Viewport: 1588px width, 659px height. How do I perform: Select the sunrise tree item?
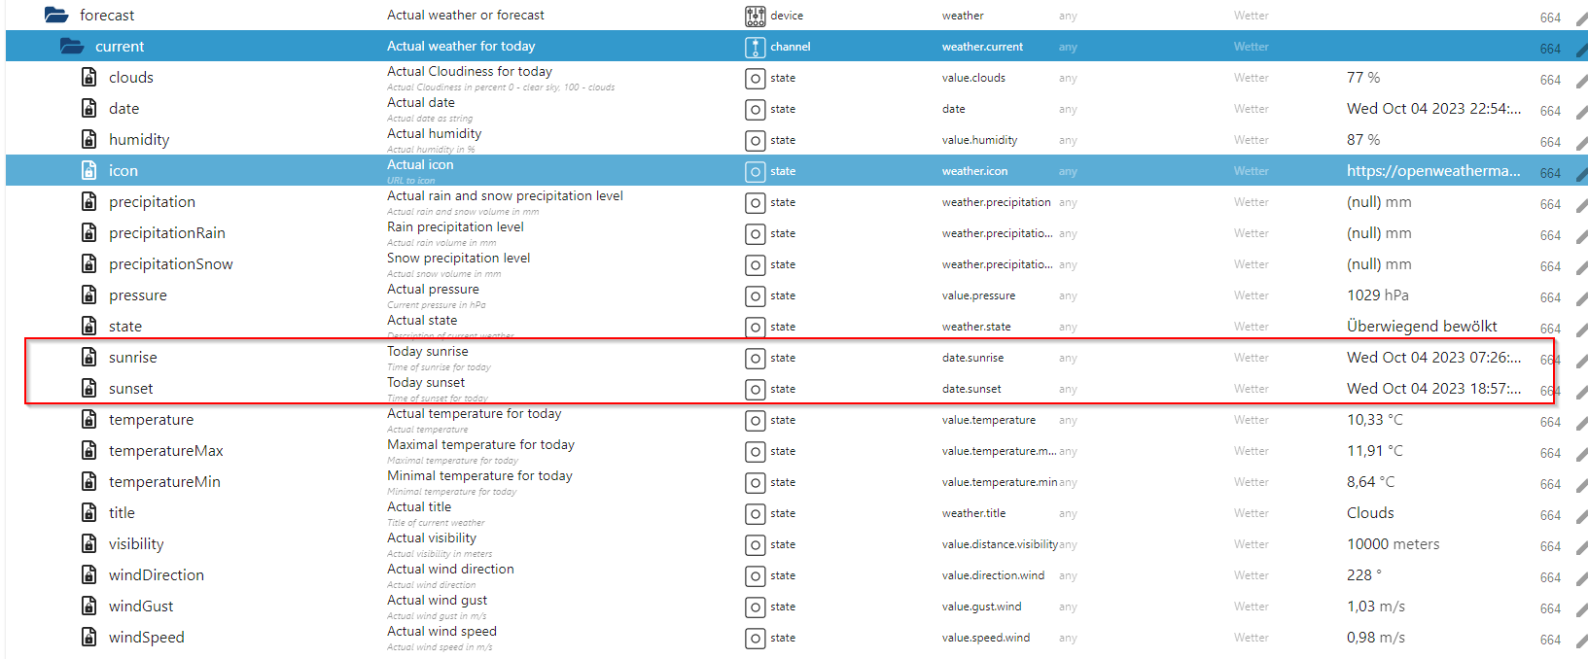[133, 357]
